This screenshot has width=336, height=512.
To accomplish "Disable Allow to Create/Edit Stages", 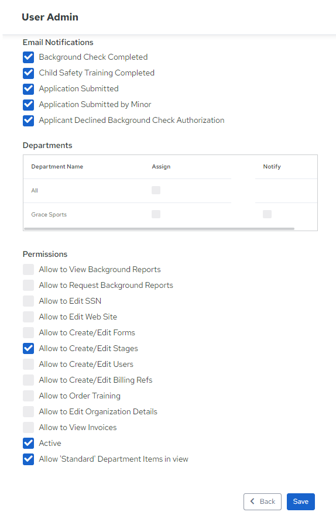I will click(x=29, y=348).
